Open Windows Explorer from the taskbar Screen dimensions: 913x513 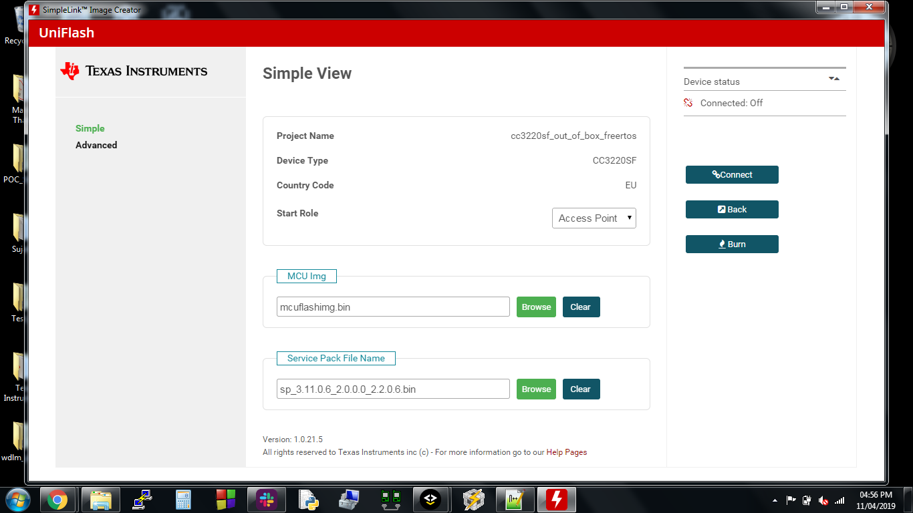[101, 500]
